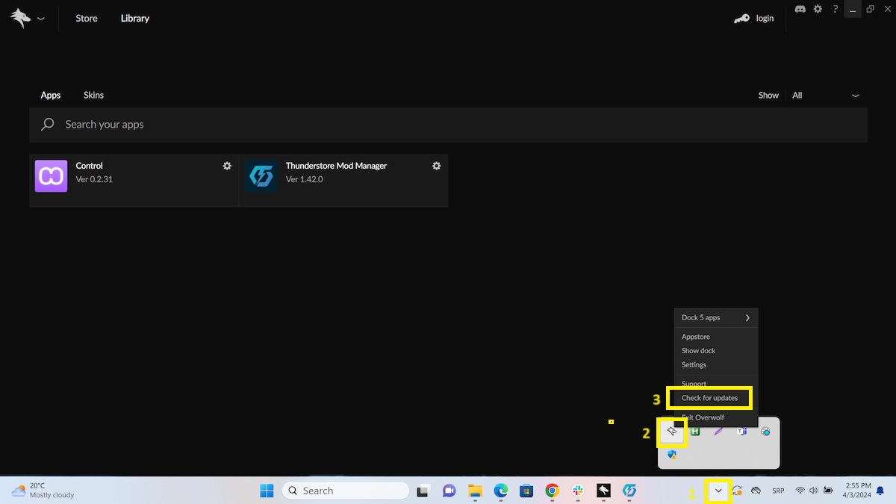This screenshot has width=896, height=504.
Task: Switch to the Skins tab
Action: point(93,95)
